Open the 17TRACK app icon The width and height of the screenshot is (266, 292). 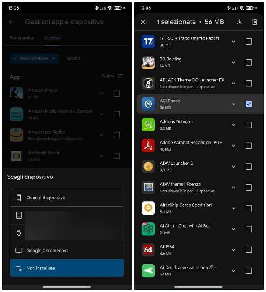148,41
